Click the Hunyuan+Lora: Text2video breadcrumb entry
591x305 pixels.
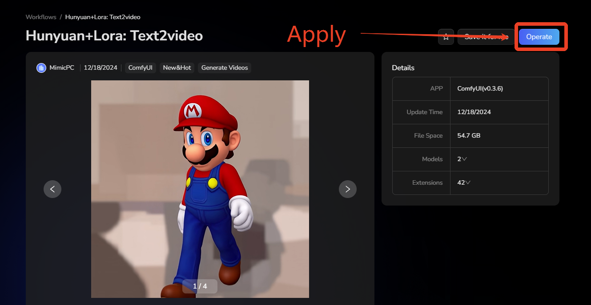pyautogui.click(x=103, y=17)
